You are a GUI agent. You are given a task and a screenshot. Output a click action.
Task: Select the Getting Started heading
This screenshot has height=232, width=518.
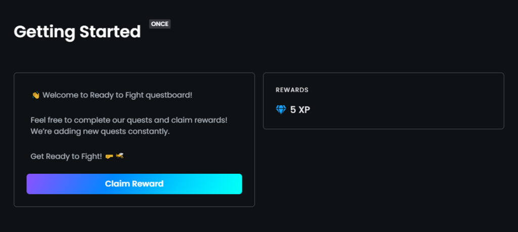pos(77,31)
